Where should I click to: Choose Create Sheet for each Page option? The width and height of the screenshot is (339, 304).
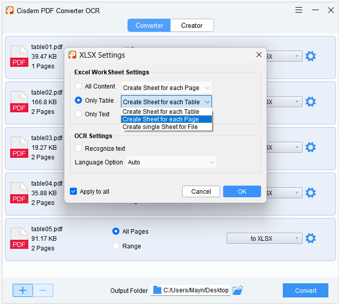[x=166, y=119]
